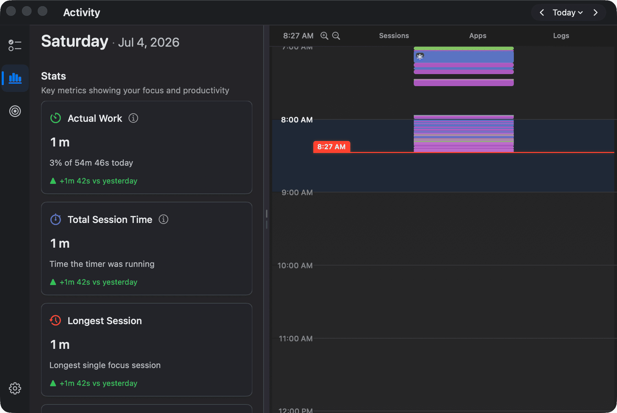Show info for Actual Work
Image resolution: width=617 pixels, height=413 pixels.
133,118
